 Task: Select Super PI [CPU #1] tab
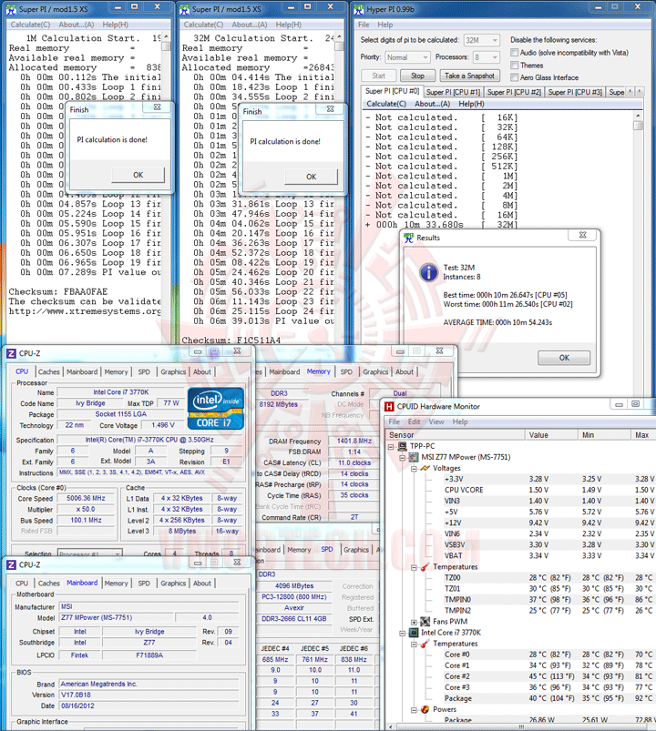(453, 92)
